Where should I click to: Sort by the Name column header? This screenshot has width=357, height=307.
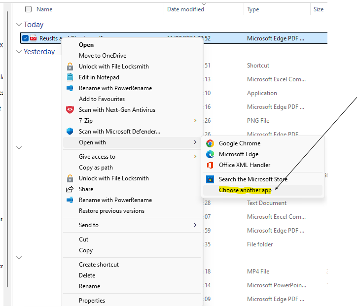[x=44, y=9]
